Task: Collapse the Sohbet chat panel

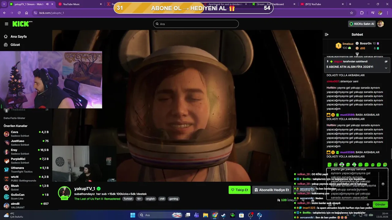Action: [326, 35]
